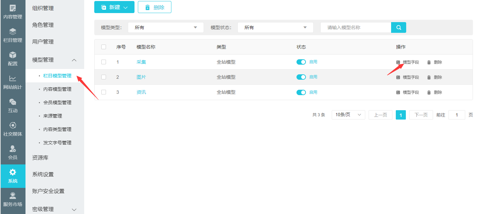Disable the 采集 model status toggle
The height and width of the screenshot is (214, 483).
tap(301, 62)
